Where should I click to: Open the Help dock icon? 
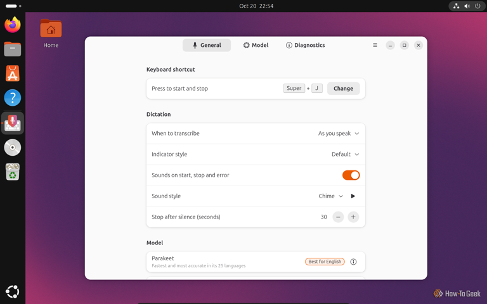tap(13, 98)
